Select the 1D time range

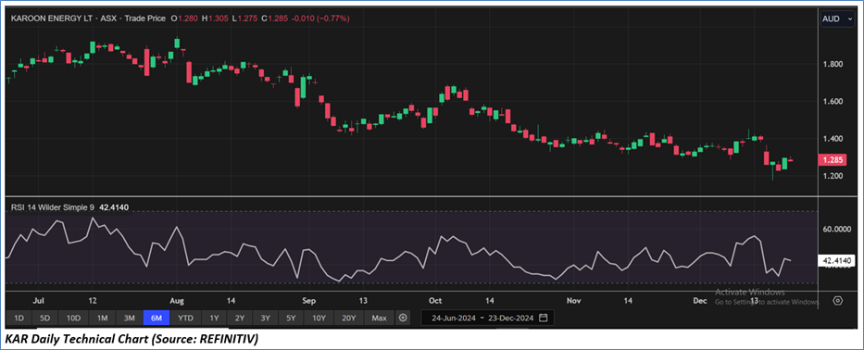tap(19, 318)
